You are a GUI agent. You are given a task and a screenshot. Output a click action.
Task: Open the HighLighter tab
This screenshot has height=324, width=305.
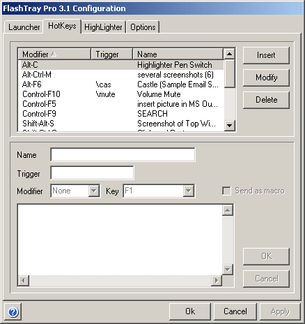click(x=103, y=27)
